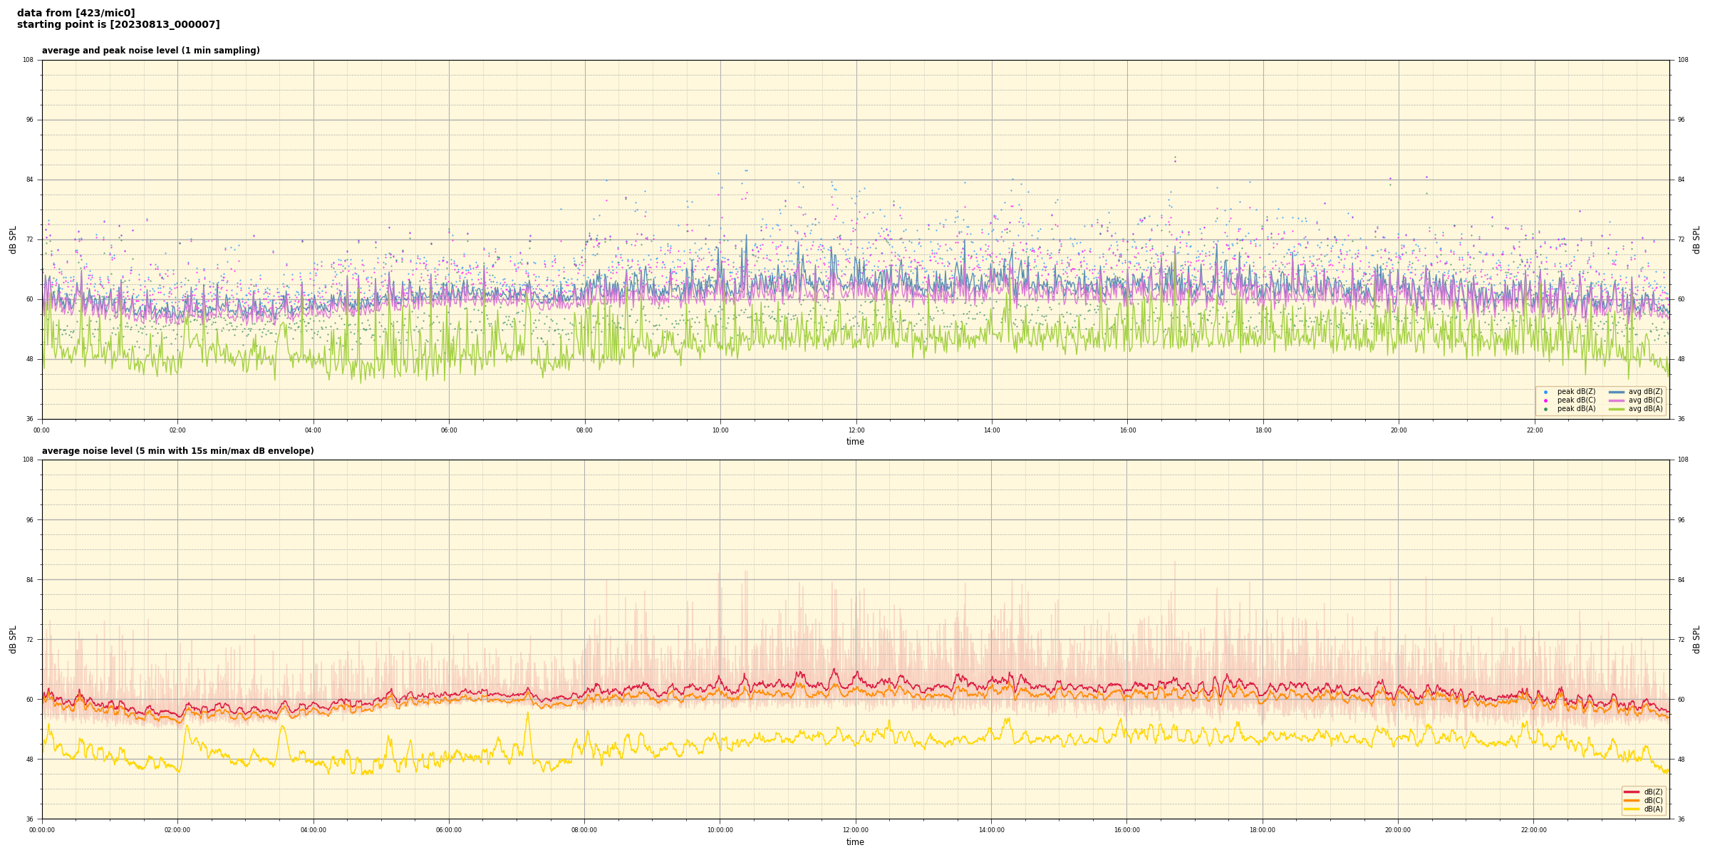
Task: Click the 'starting point is [20230813_000007]' text
Action: click(118, 25)
